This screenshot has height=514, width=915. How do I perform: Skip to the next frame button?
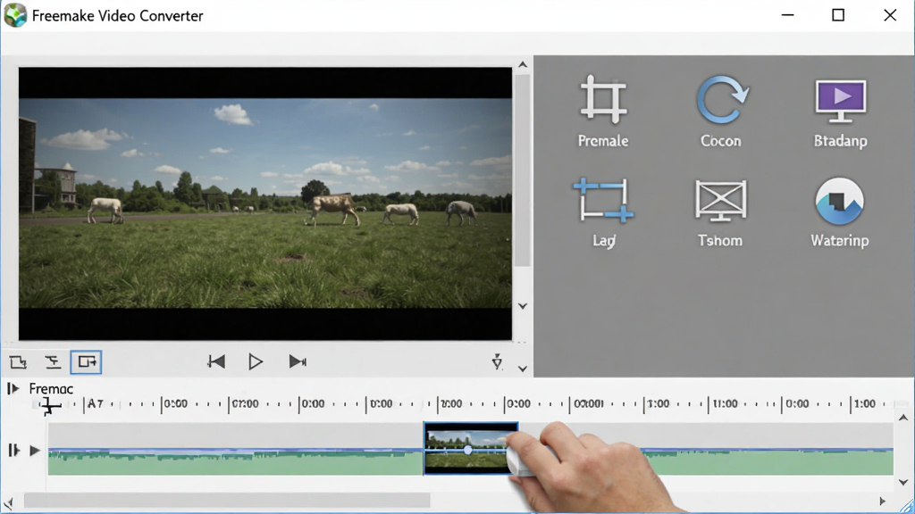pos(298,362)
